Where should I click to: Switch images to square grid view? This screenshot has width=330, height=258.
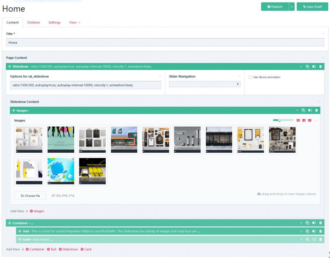click(298, 120)
